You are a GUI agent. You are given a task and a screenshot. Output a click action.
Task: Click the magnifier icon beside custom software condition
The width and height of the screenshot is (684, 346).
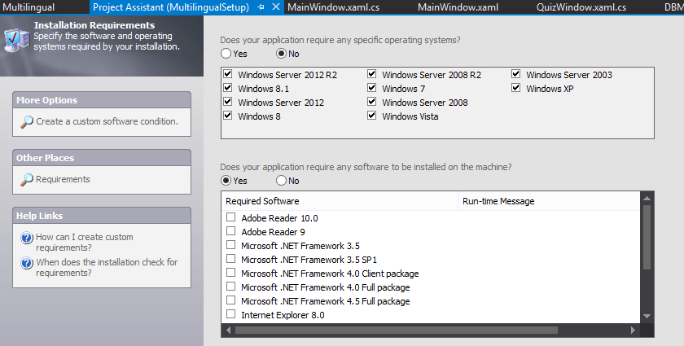coord(27,121)
